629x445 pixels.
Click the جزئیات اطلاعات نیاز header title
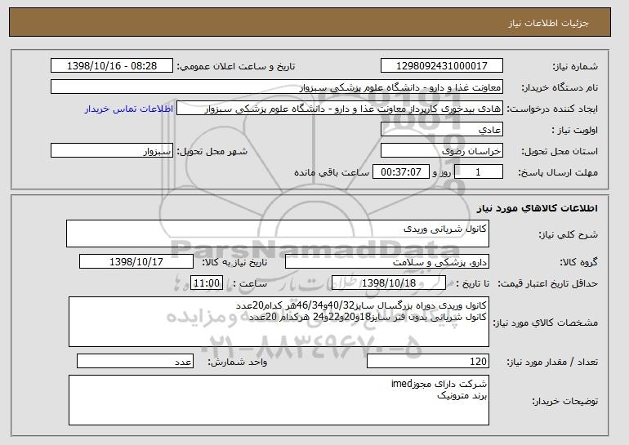pyautogui.click(x=549, y=23)
